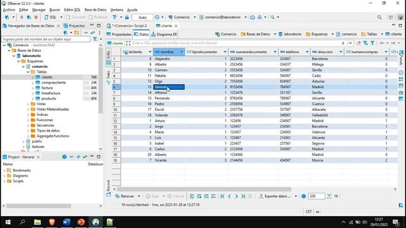Collapse the Comercio connection node
Image resolution: width=406 pixels, height=228 pixels.
4,45
